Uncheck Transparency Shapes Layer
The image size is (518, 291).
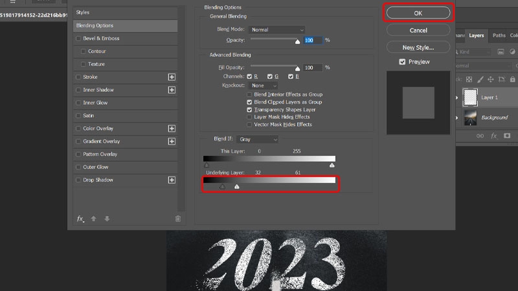coord(249,110)
